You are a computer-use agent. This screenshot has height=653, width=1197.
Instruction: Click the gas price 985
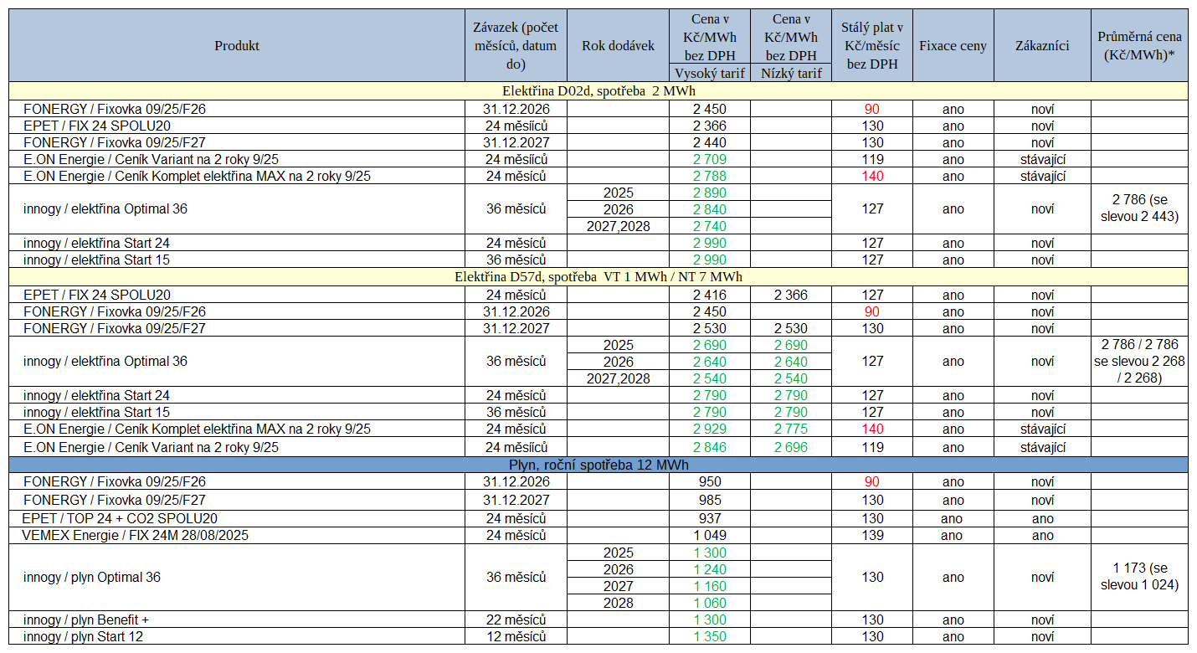tap(709, 500)
